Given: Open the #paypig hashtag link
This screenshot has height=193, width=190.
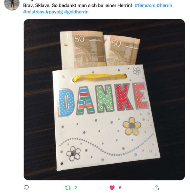Looking at the screenshot, I should click(x=54, y=12).
